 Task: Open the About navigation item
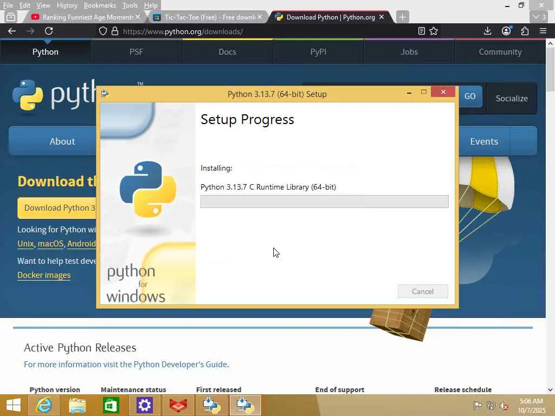pos(62,141)
